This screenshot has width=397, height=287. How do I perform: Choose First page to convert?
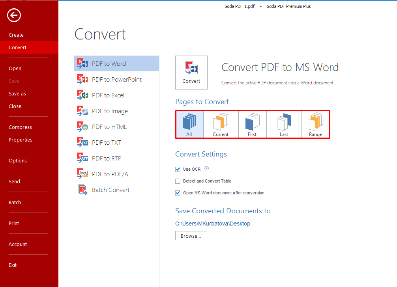252,125
